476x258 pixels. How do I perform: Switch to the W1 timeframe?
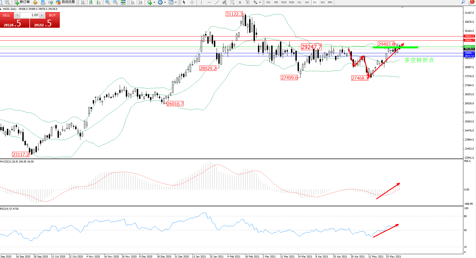[322, 2]
